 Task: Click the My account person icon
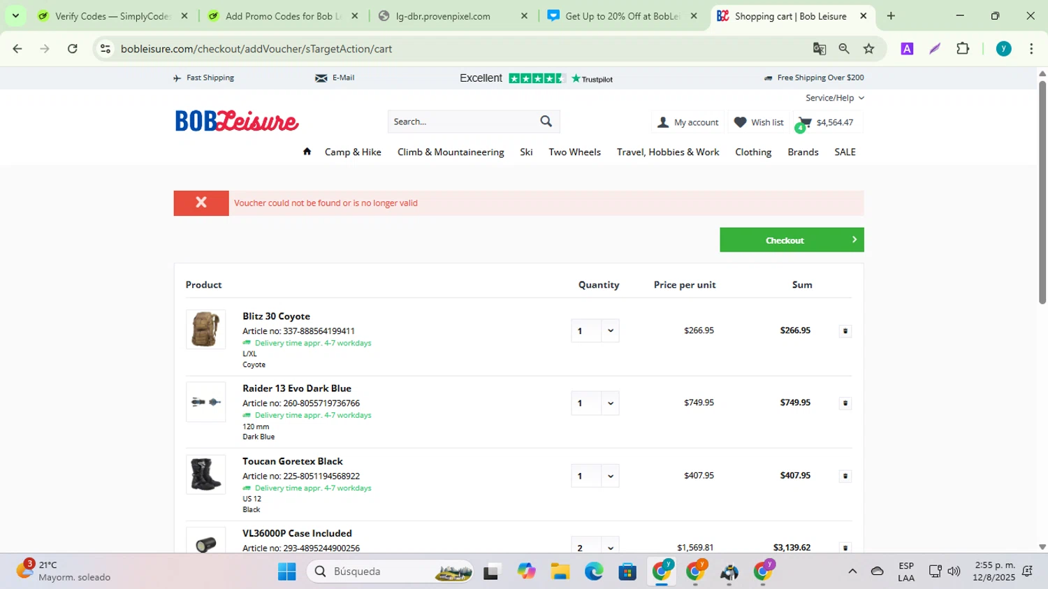click(x=663, y=122)
